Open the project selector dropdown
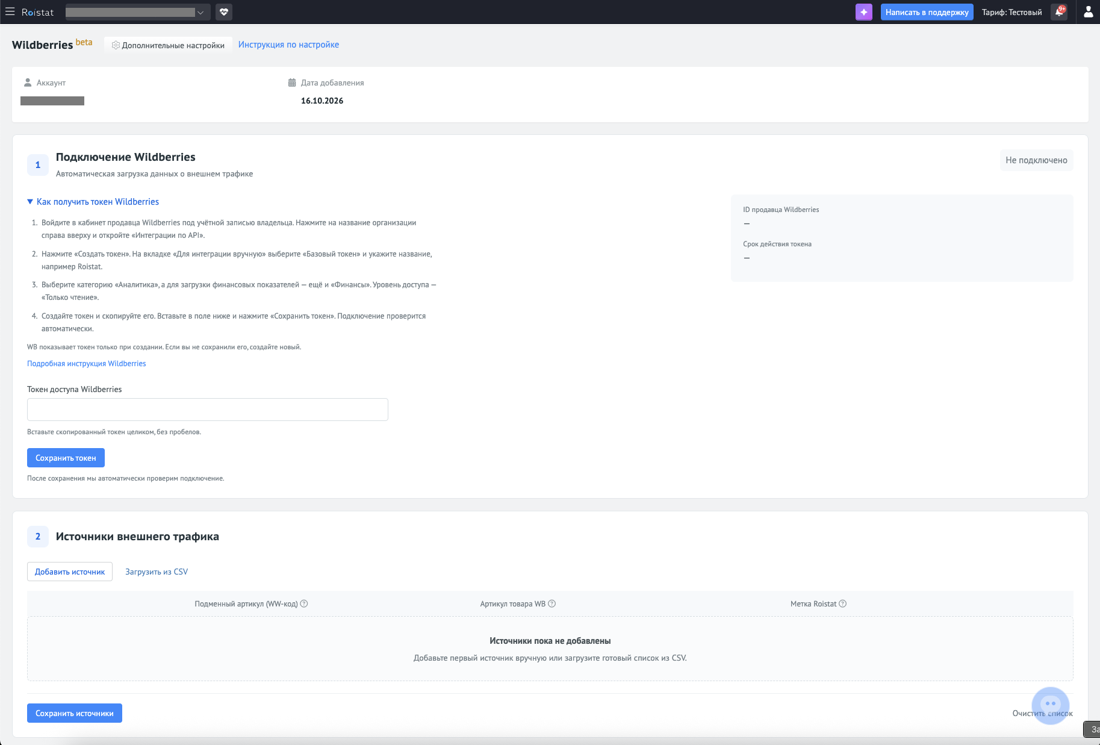Viewport: 1100px width, 745px height. [138, 12]
